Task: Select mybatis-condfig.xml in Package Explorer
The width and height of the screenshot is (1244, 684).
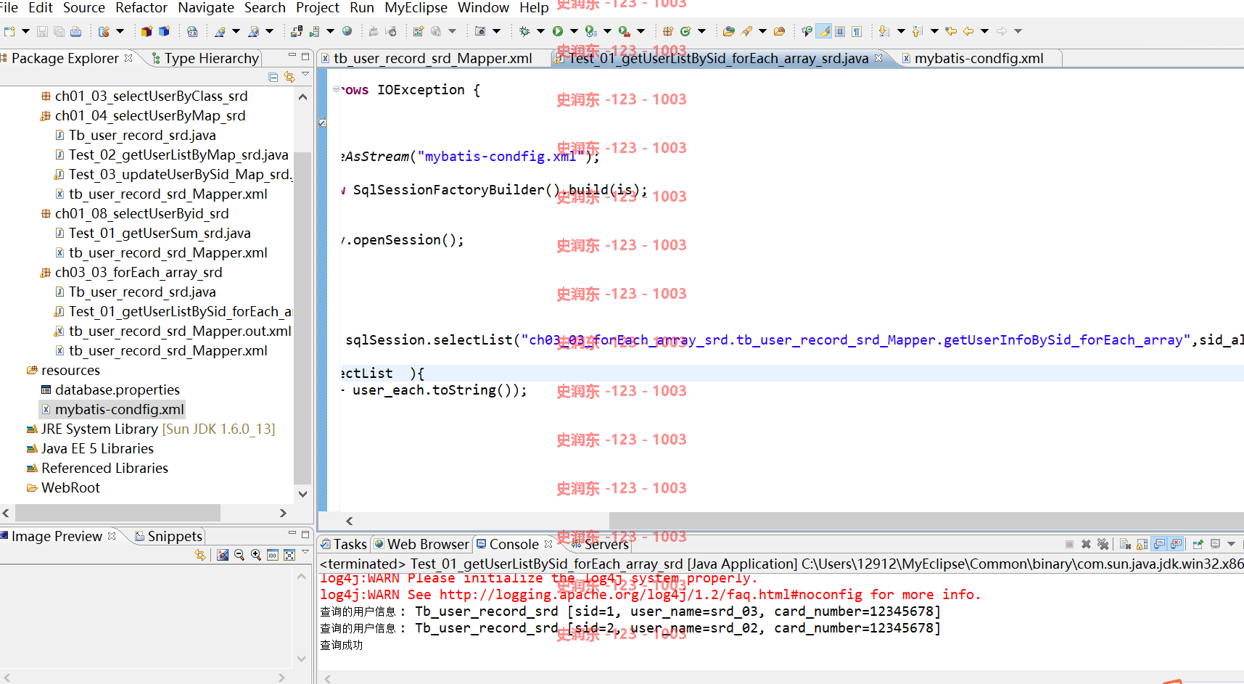Action: point(112,409)
